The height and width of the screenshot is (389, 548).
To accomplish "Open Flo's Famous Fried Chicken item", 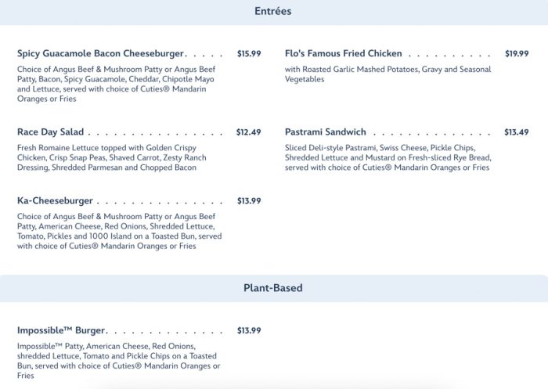I will [x=344, y=54].
